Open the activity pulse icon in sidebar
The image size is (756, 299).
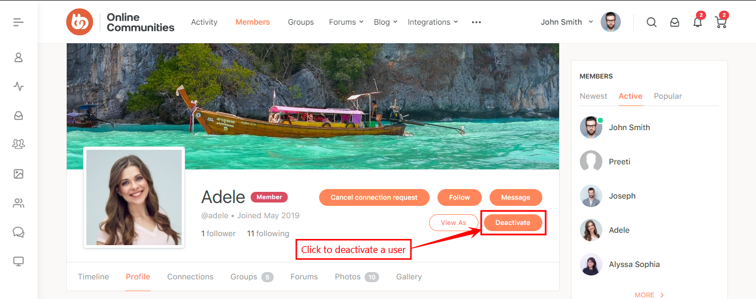point(19,86)
